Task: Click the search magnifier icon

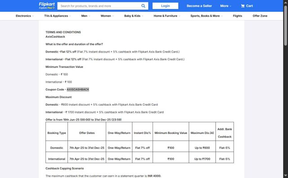Action: click(x=143, y=6)
